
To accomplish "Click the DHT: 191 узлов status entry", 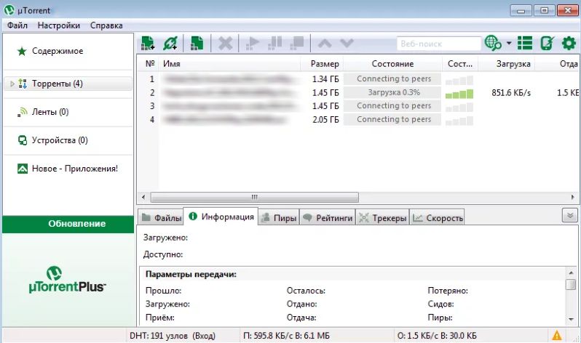I will (x=173, y=336).
